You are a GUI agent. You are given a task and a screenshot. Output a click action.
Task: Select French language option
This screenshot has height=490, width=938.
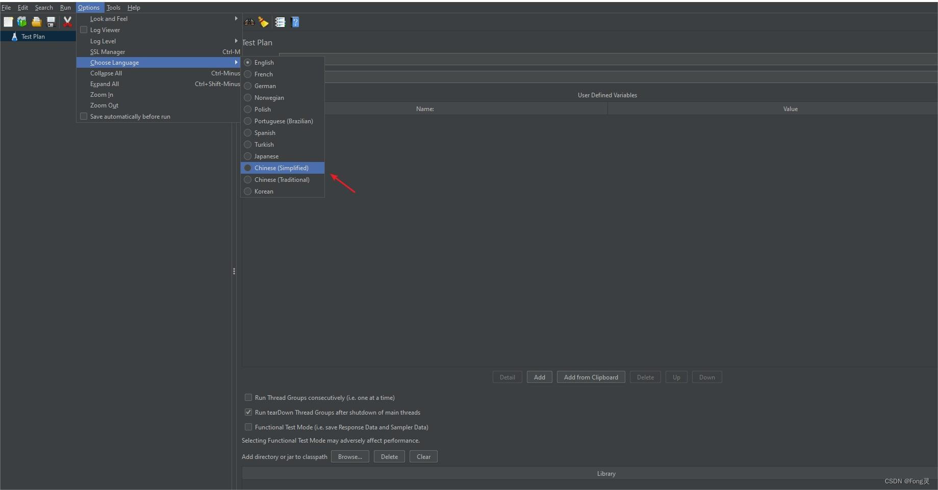coord(283,74)
